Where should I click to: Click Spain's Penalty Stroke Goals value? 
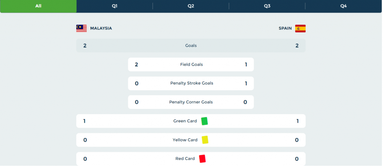[246, 83]
